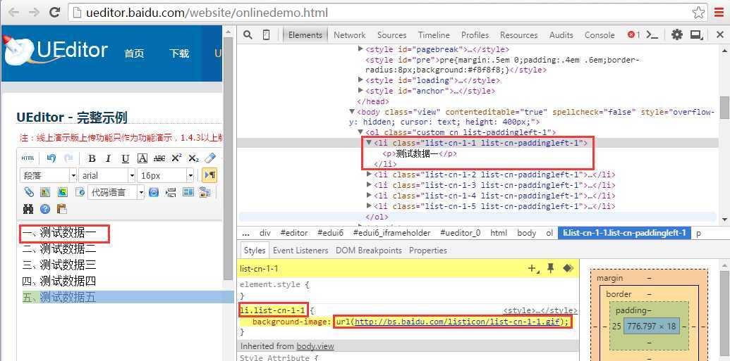Image resolution: width=730 pixels, height=361 pixels.
Task: Toggle underline formatting in UEditor
Action: point(126,159)
